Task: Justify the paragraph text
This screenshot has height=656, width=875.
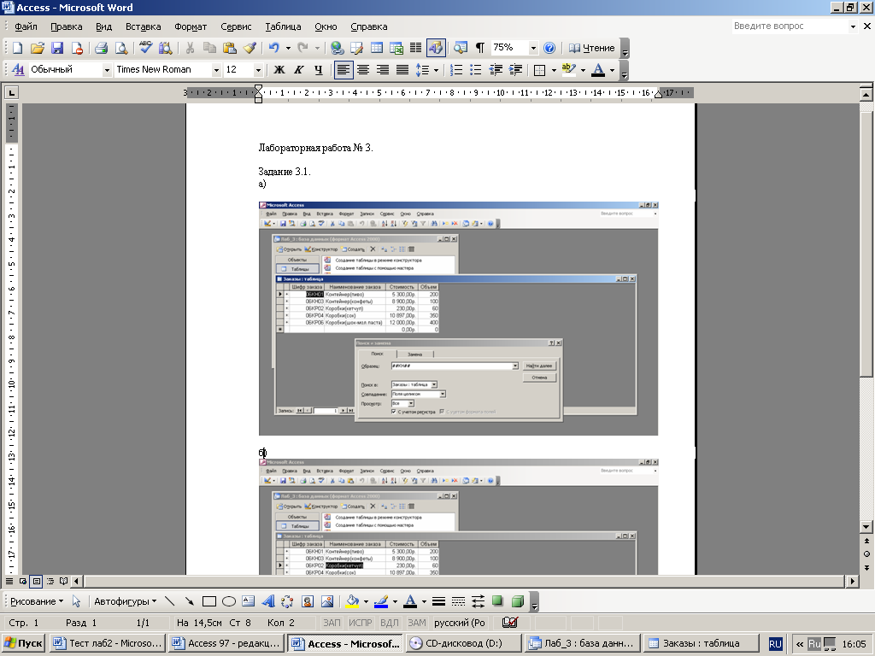Action: [402, 70]
